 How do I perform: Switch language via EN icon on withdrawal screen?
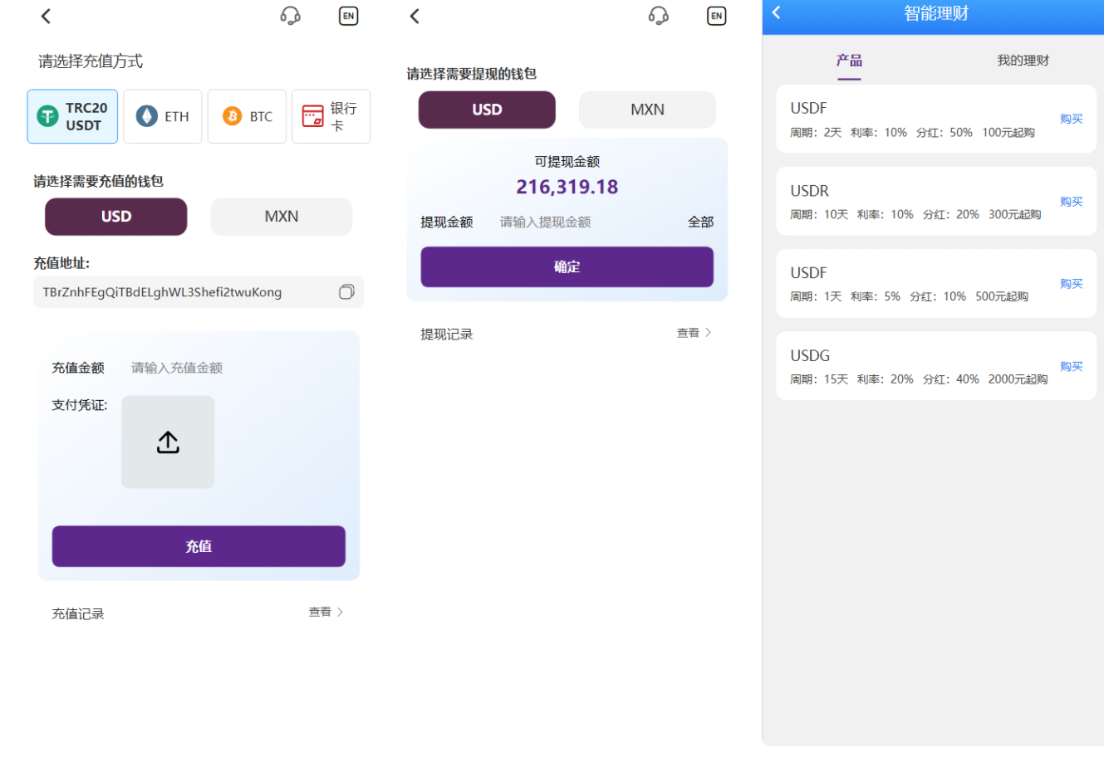716,16
